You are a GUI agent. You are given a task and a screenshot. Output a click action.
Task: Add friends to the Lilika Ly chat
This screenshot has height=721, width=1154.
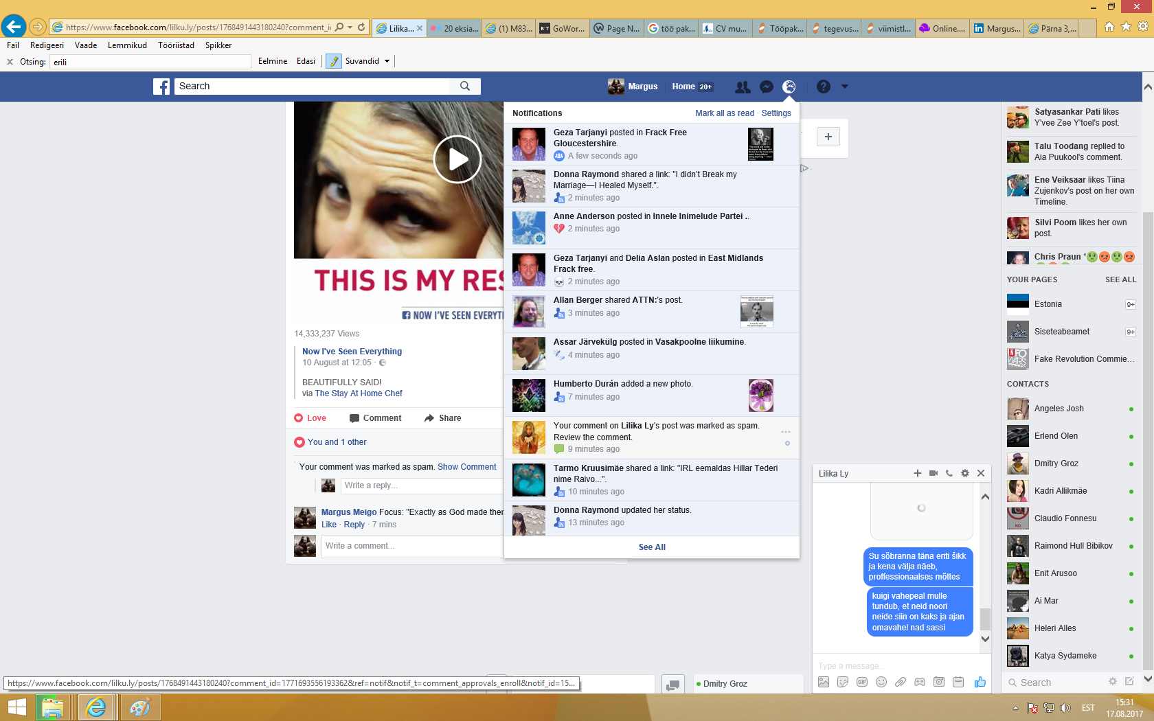(917, 473)
